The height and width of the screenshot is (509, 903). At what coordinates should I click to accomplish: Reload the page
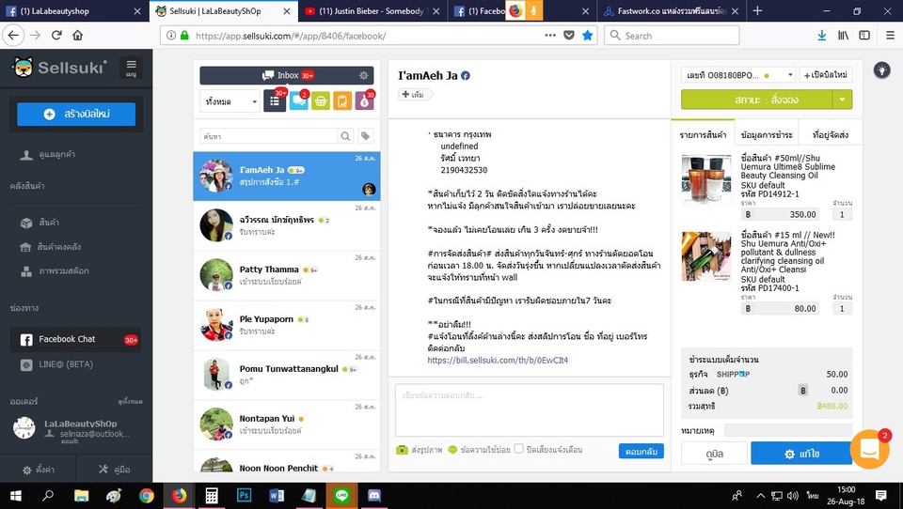[x=56, y=35]
